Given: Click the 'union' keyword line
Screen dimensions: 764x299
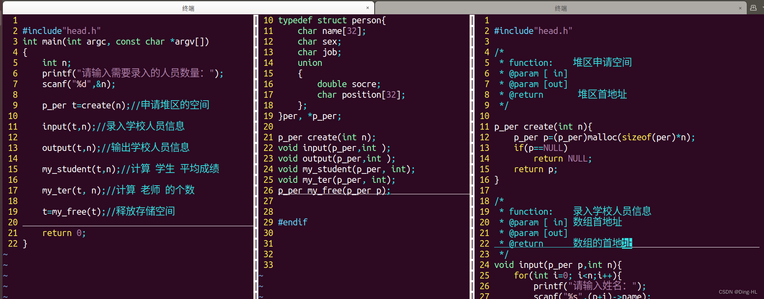Looking at the screenshot, I should (x=310, y=63).
